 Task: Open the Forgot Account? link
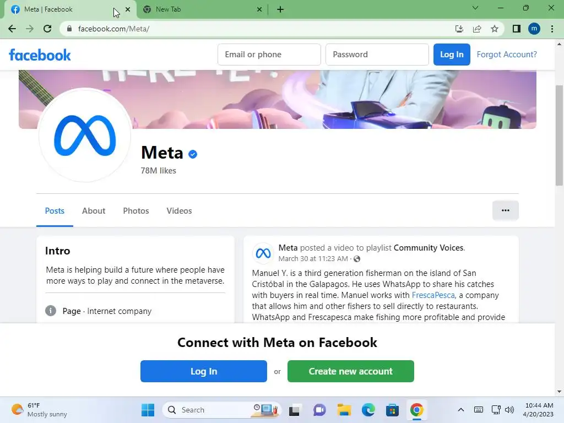507,55
